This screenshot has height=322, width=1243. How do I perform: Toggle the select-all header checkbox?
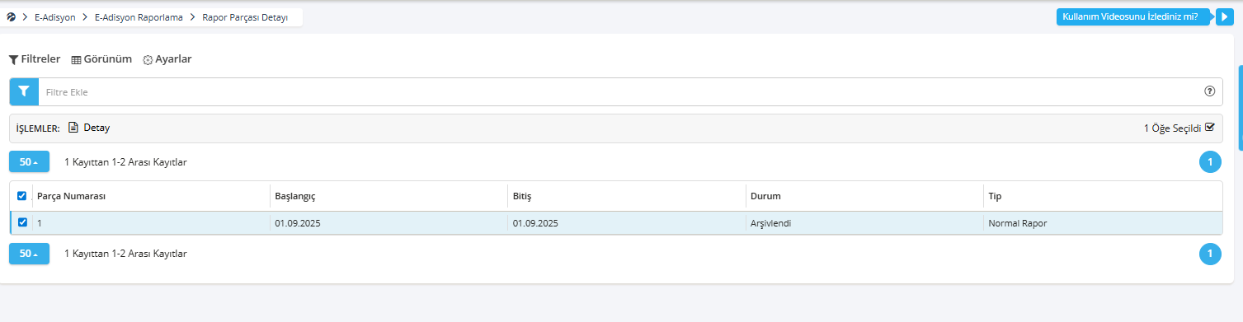22,196
